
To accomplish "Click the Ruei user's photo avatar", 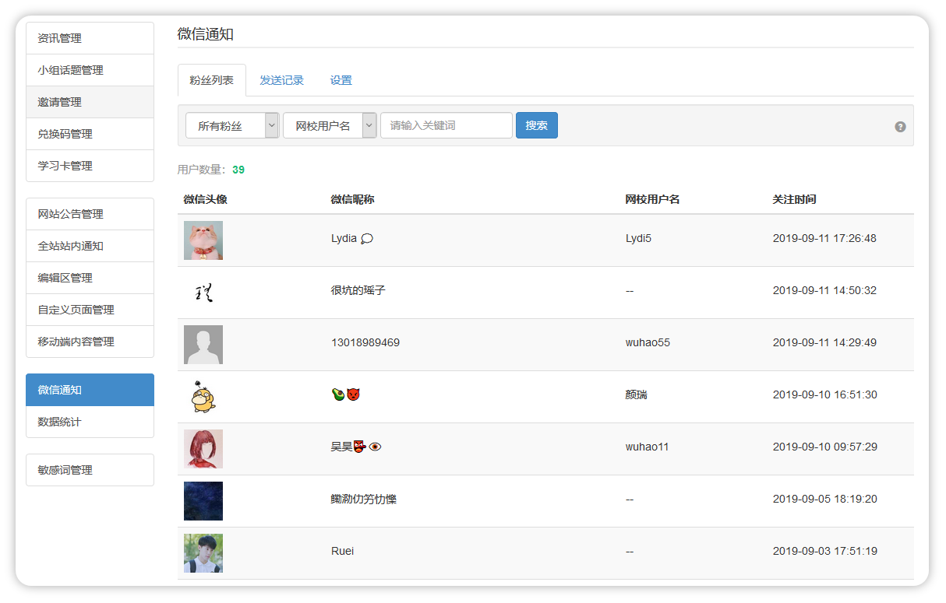I will pyautogui.click(x=203, y=553).
